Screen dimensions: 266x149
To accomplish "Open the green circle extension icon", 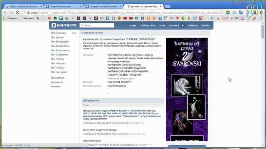I will [x=228, y=13].
